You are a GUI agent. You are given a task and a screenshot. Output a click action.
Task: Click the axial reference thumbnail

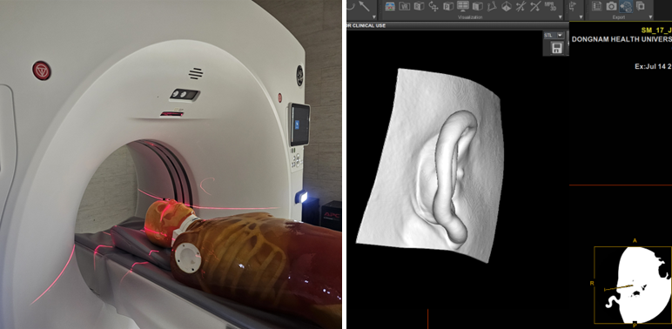click(633, 285)
